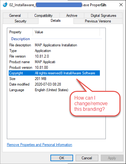Close the Properties dialog window
Image resolution: width=126 pixels, height=164 pixels.
[x=121, y=5]
